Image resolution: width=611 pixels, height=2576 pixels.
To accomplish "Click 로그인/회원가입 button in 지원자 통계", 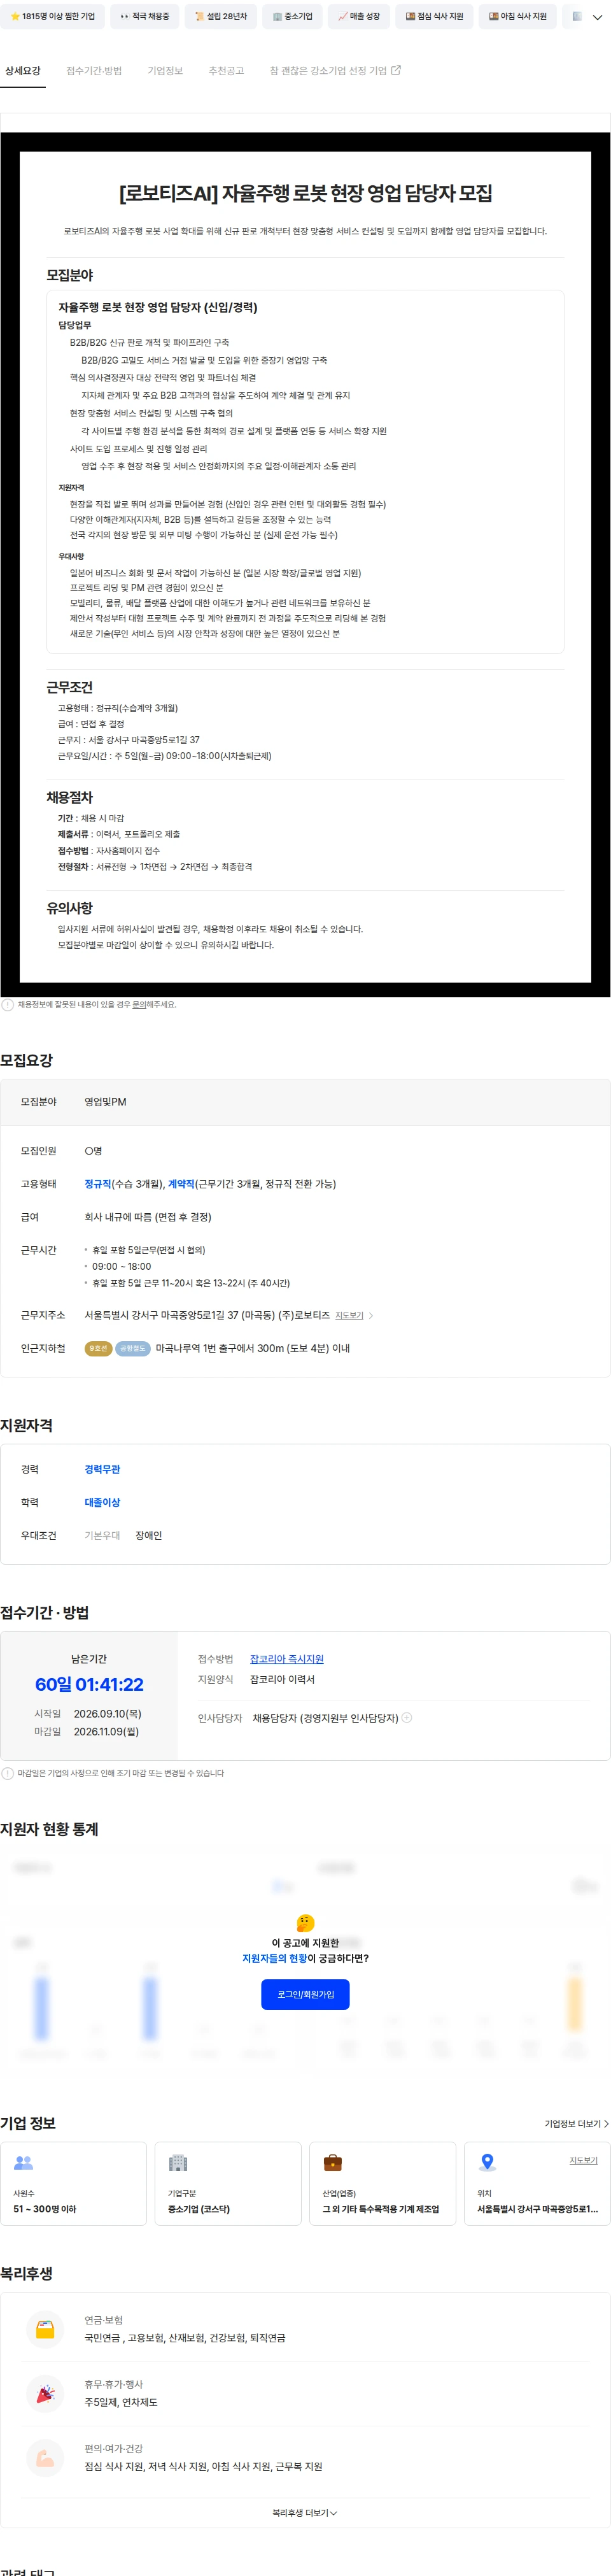I will point(306,1994).
